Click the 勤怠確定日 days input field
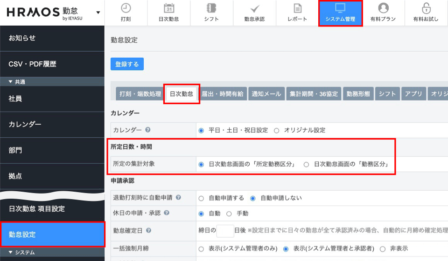This screenshot has width=448, height=261. 225,231
